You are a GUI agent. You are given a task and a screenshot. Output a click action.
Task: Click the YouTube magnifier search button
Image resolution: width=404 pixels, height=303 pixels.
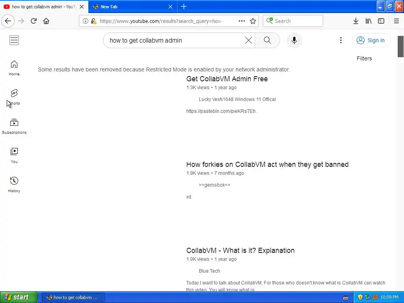[267, 40]
